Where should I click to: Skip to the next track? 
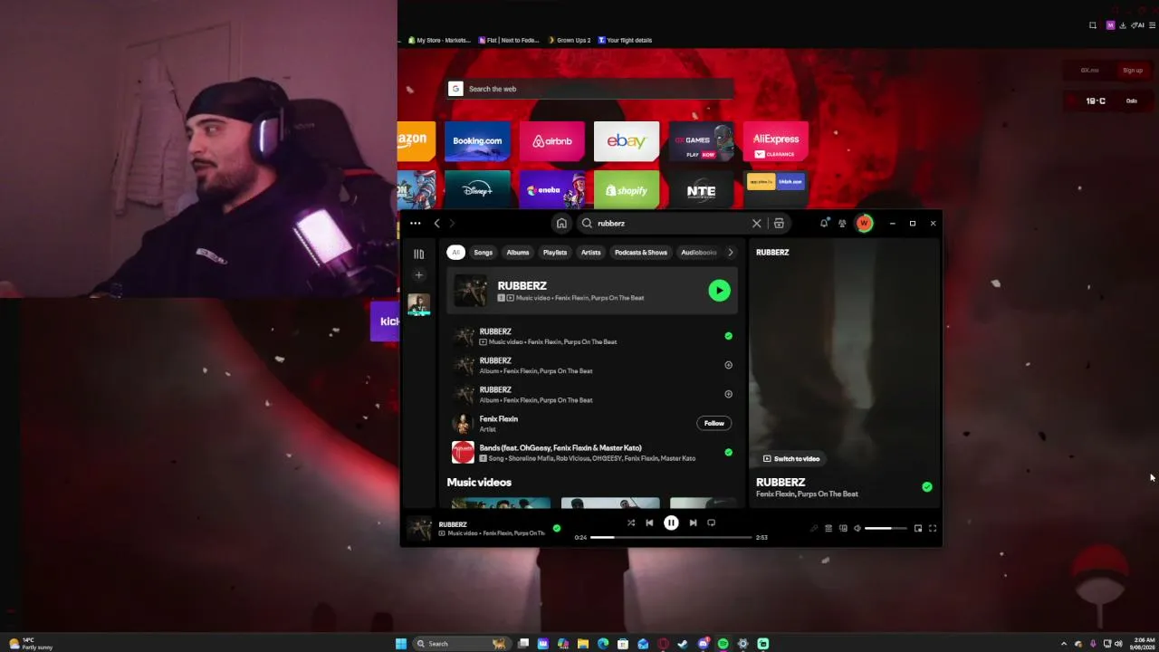point(693,523)
